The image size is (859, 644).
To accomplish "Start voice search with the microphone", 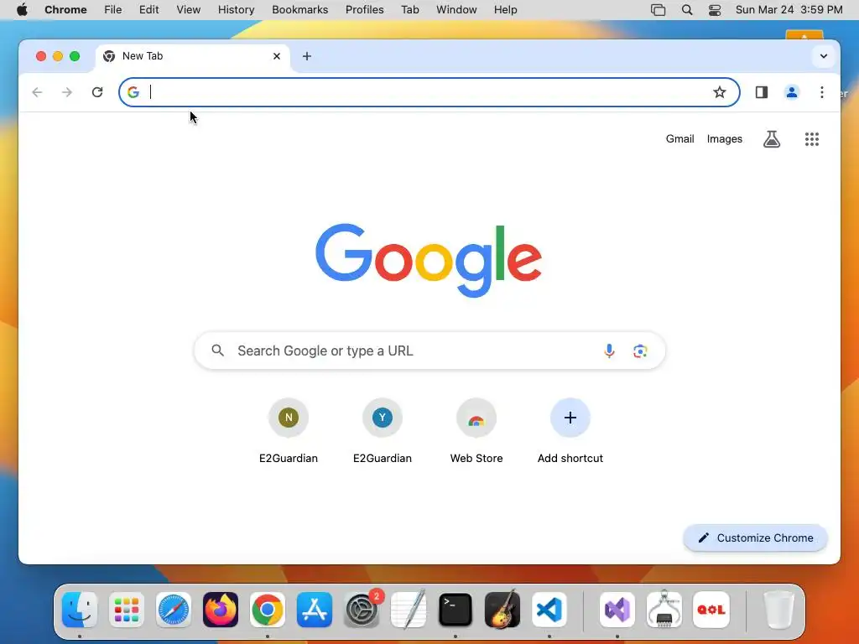I will 609,351.
